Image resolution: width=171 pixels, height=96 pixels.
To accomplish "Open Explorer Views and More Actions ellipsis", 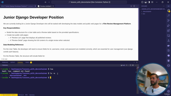I will click(164, 6).
